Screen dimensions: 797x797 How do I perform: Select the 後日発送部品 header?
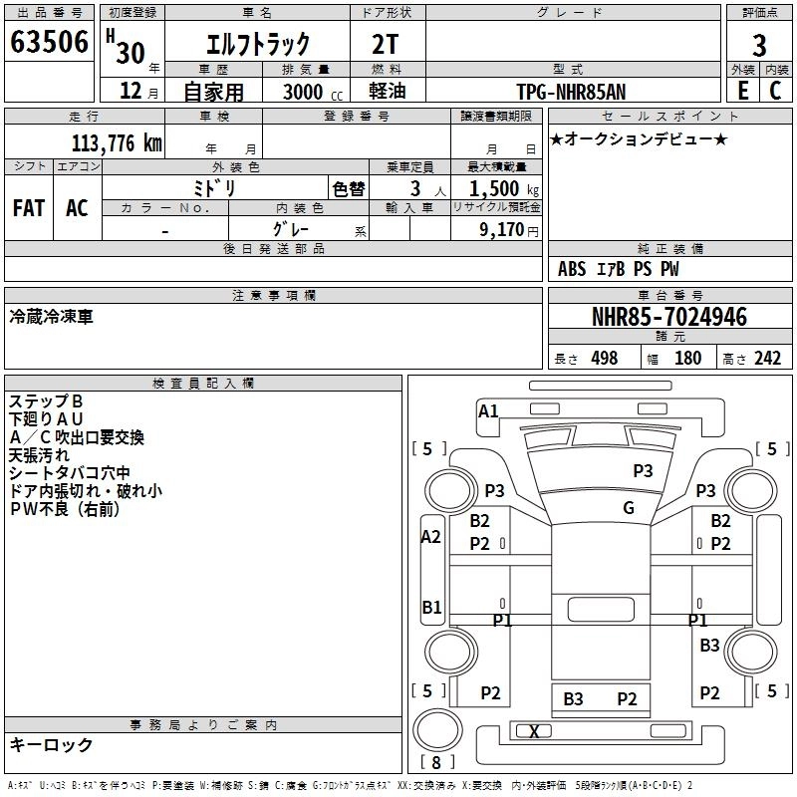point(273,248)
